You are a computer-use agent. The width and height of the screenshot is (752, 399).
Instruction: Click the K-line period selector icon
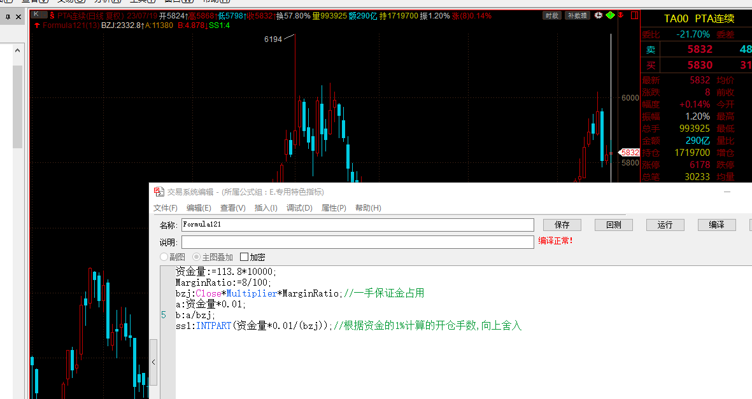pyautogui.click(x=39, y=15)
